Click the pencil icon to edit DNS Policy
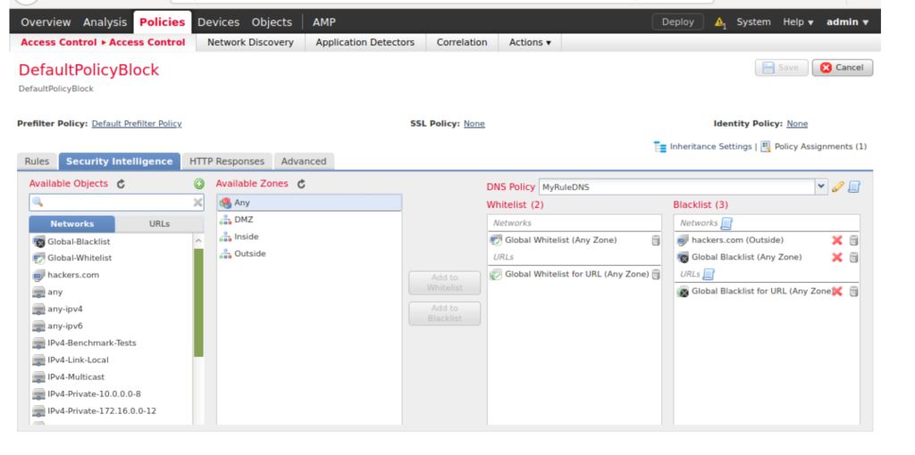The image size is (915, 455). 837,187
